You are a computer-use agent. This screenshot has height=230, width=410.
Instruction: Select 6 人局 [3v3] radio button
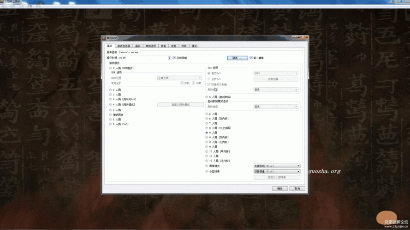point(110,124)
